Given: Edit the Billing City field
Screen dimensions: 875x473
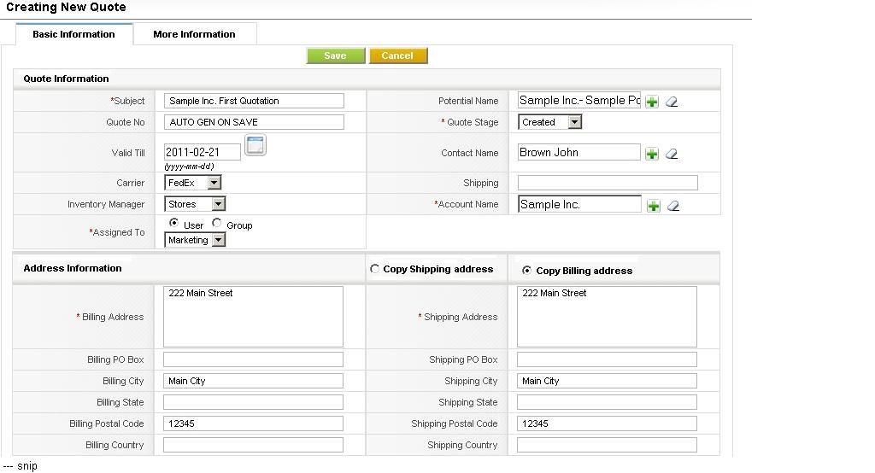Looking at the screenshot, I should coord(253,381).
